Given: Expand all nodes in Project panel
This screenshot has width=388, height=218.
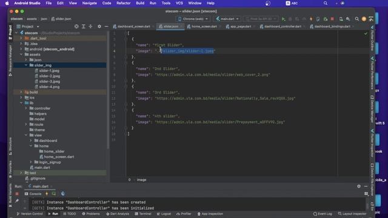Looking at the screenshot, I should 84,27.
